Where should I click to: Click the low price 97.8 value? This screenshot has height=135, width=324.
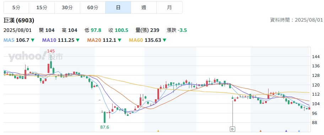[x=96, y=30]
